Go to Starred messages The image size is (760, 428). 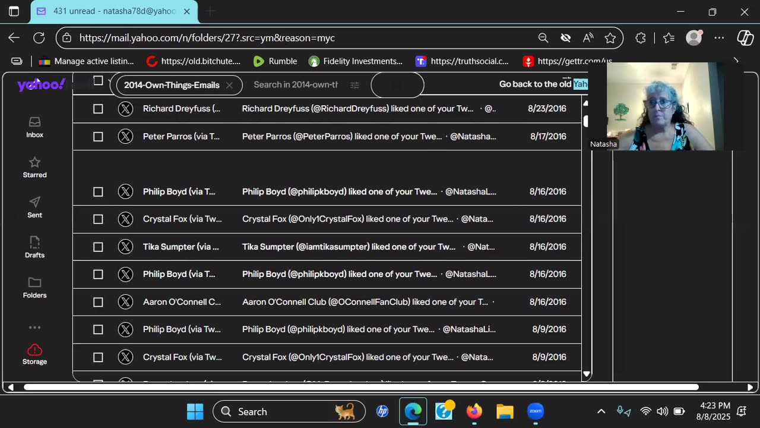click(35, 168)
